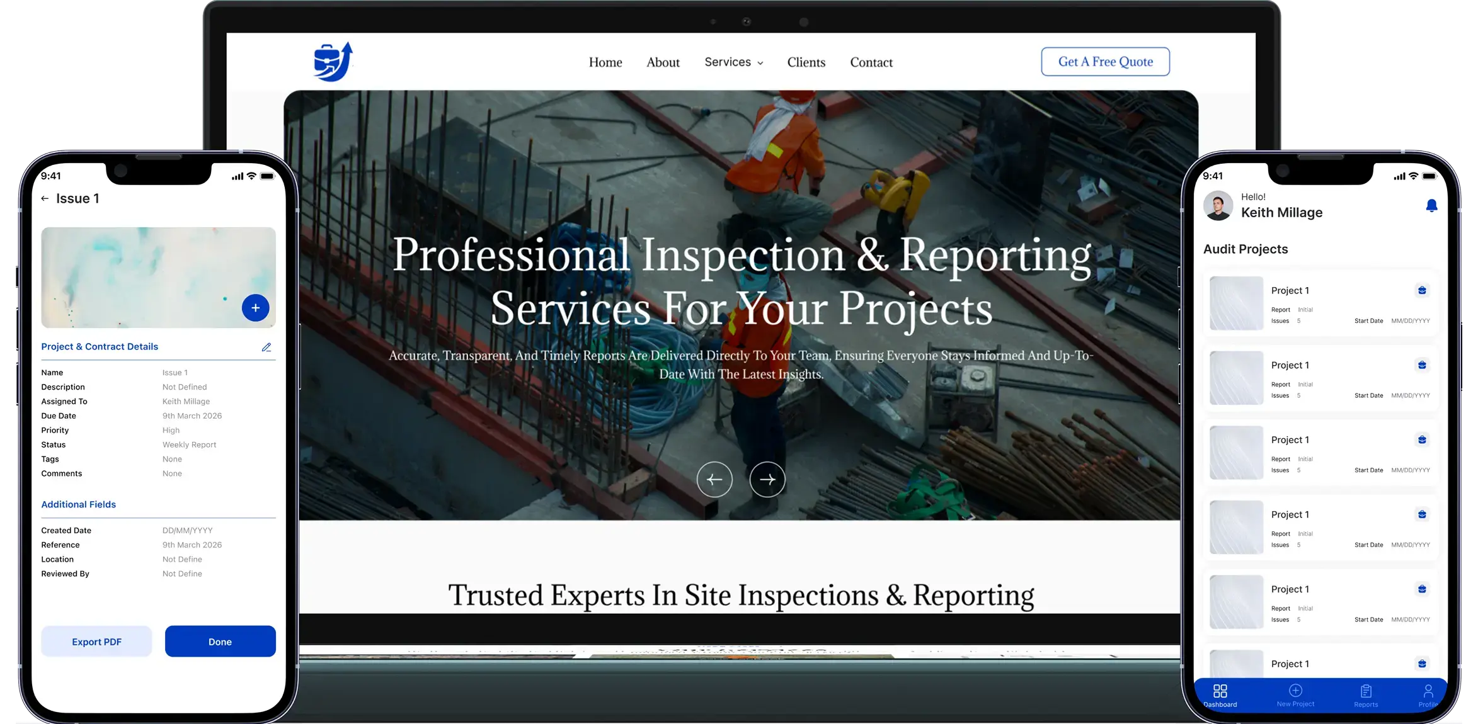Image resolution: width=1478 pixels, height=724 pixels.
Task: Open Reports in bottom navigation
Action: 1366,696
